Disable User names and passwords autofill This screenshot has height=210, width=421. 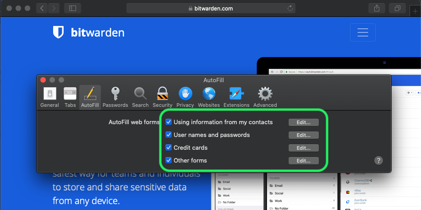point(169,135)
